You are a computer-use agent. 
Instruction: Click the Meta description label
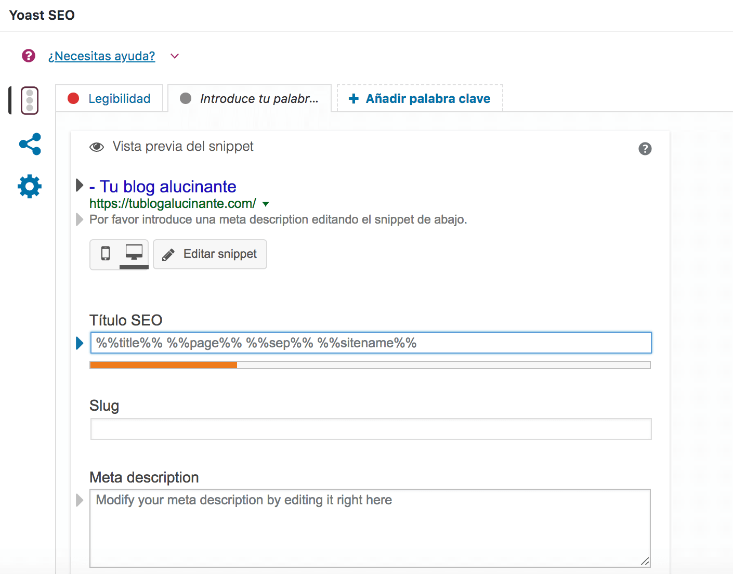[144, 477]
